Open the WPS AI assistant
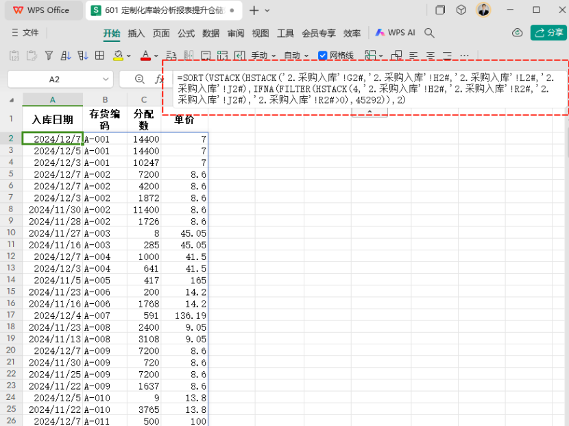This screenshot has width=569, height=426. pos(396,33)
